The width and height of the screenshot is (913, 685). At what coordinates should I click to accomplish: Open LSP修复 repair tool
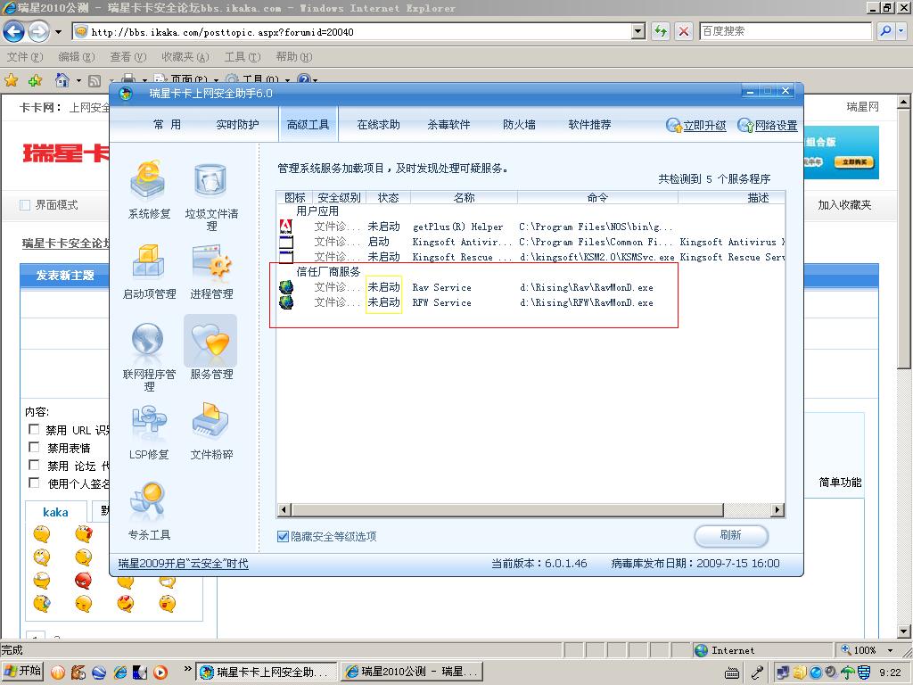pyautogui.click(x=149, y=431)
